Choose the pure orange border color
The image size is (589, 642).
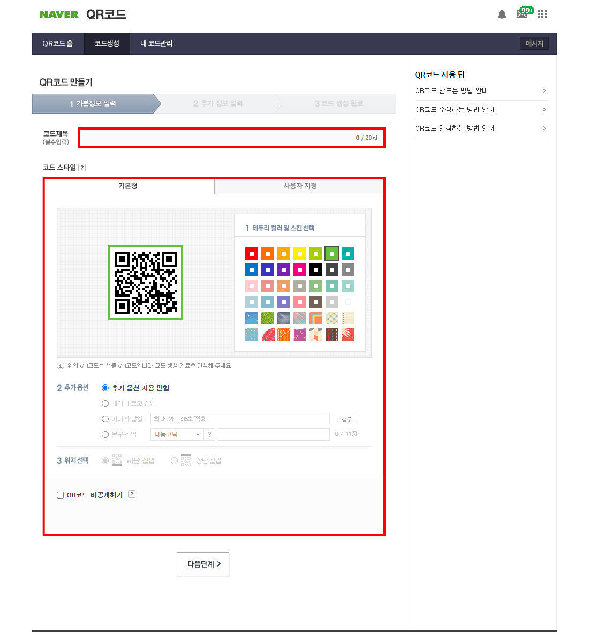[268, 254]
